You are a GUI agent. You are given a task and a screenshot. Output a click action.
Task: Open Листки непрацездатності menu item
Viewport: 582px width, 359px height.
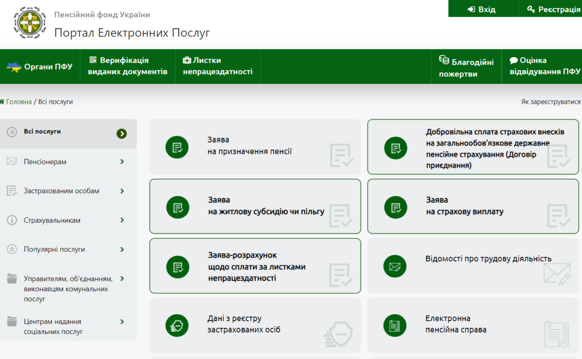pyautogui.click(x=218, y=66)
